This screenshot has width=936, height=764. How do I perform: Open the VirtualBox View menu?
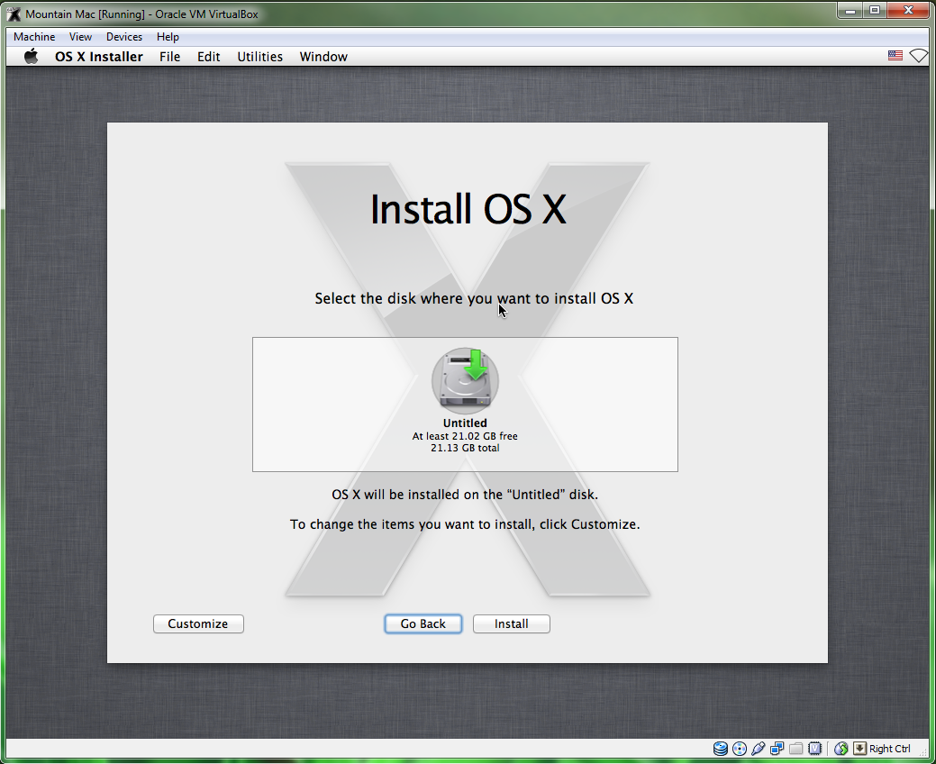(80, 37)
